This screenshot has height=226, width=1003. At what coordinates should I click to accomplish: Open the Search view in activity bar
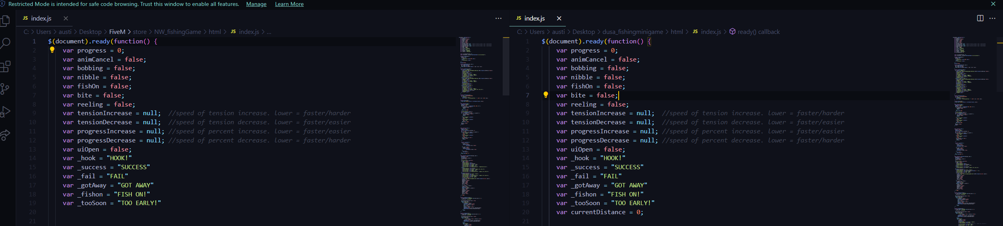tap(5, 43)
